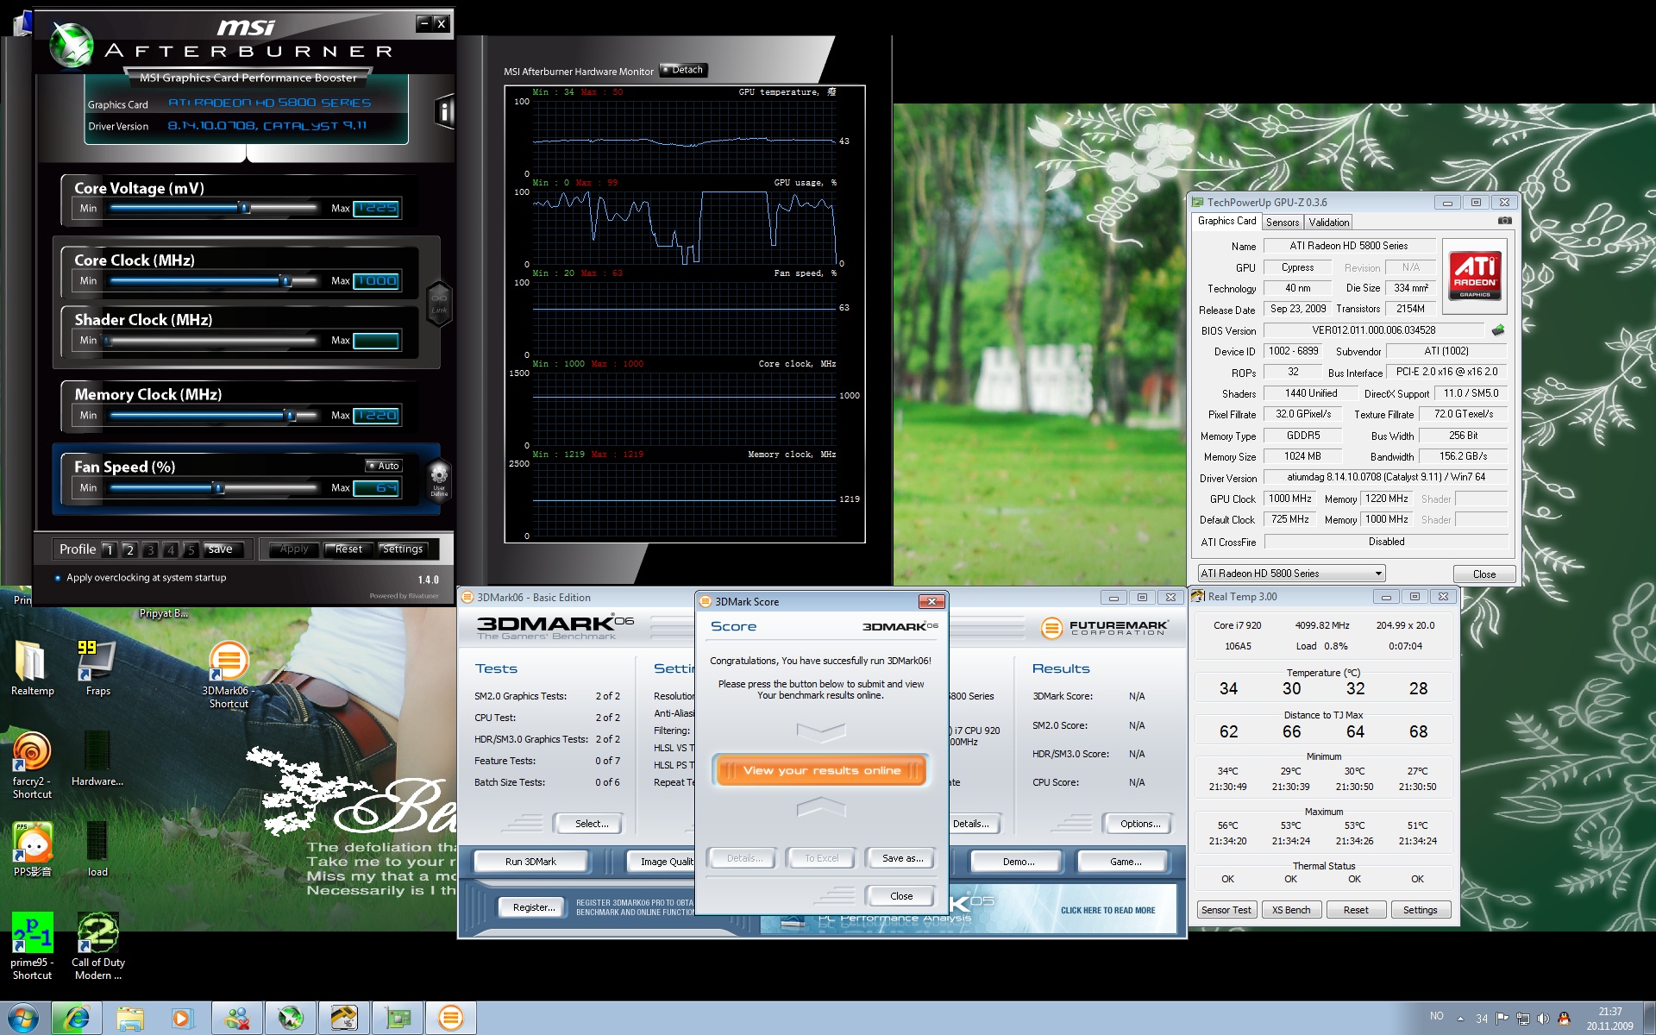Open the farcry2 desktop shortcut

32,766
